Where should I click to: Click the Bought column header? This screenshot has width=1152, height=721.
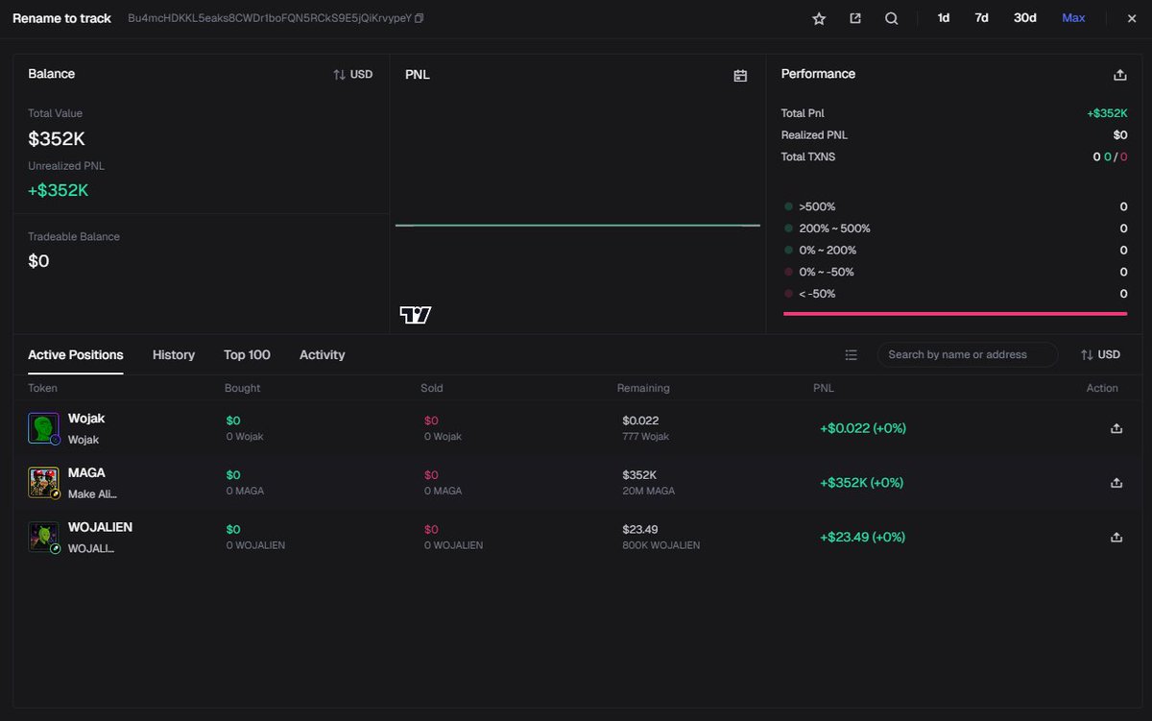242,388
